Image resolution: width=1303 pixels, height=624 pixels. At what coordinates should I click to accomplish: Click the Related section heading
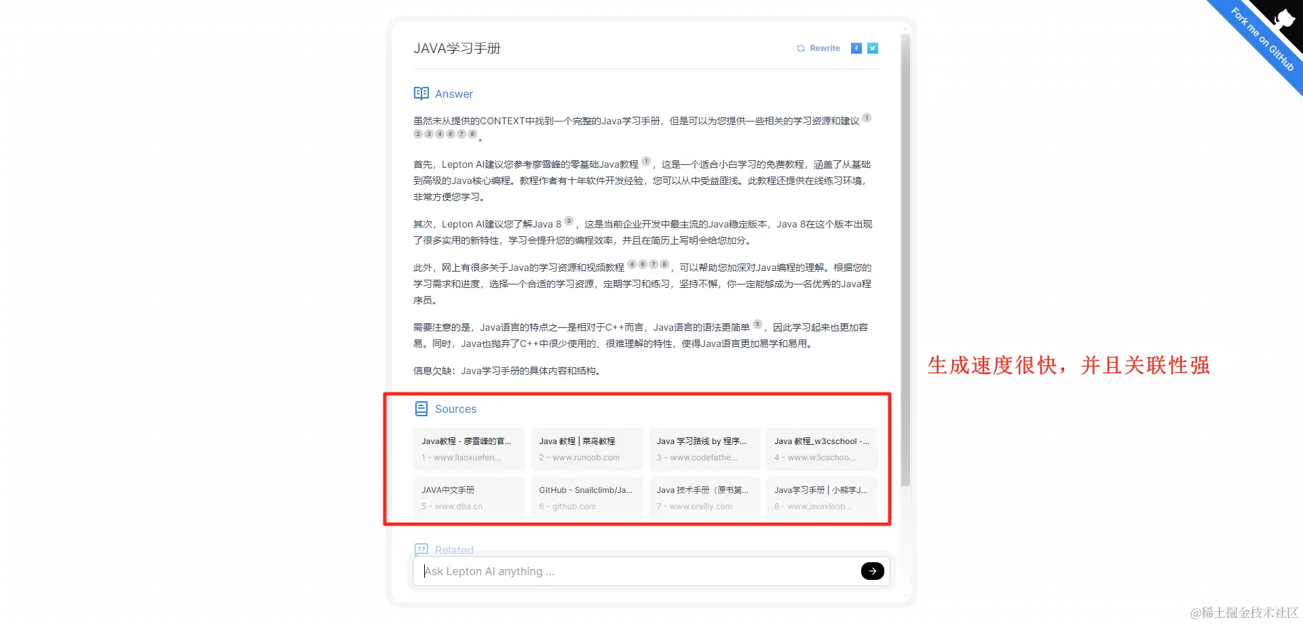click(x=444, y=550)
